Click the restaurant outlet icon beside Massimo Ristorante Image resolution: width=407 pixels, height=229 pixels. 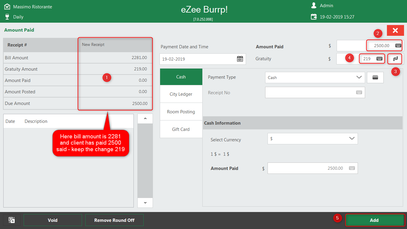pyautogui.click(x=7, y=7)
